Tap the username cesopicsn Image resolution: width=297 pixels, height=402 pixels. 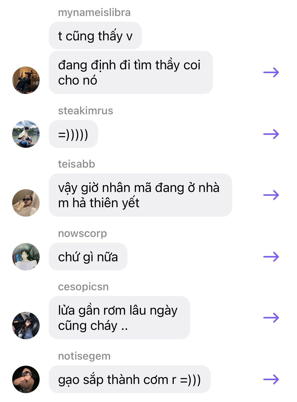coord(83,287)
